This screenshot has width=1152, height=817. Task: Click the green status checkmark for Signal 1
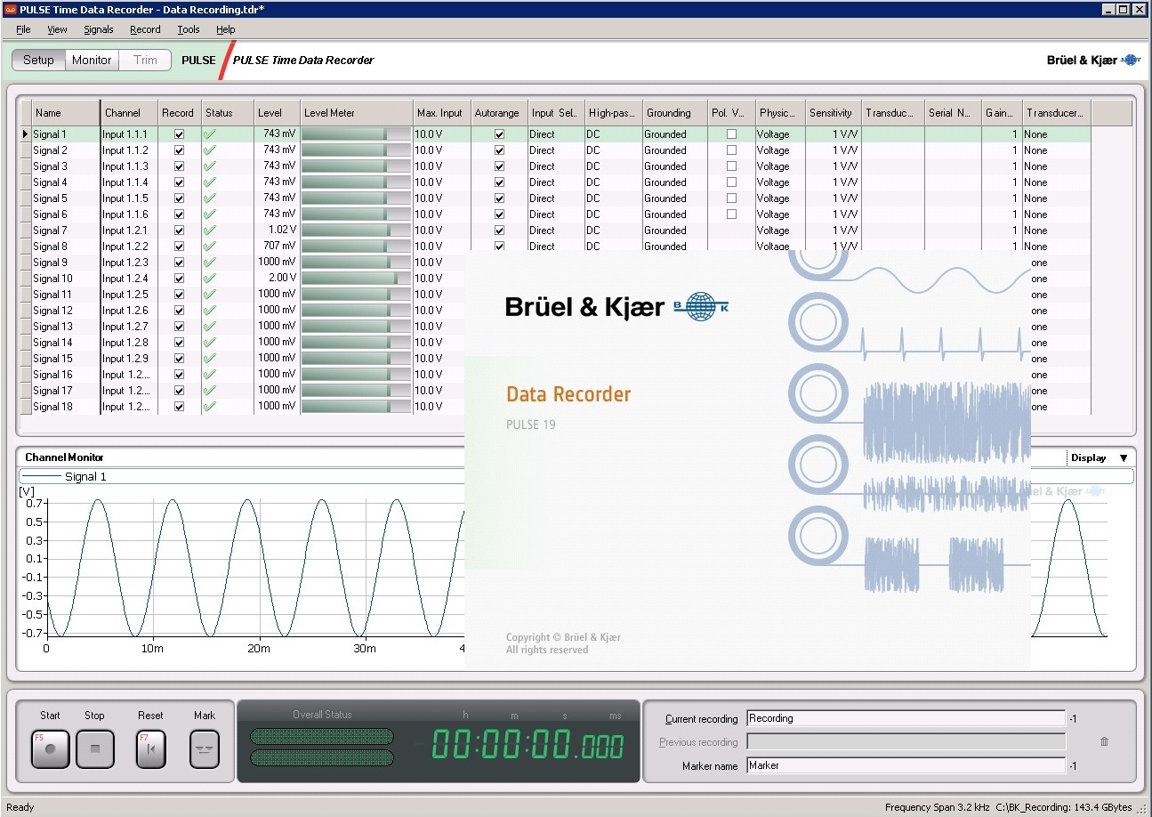click(x=210, y=134)
